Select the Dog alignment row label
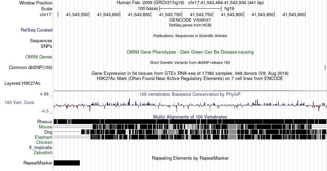The width and height of the screenshot is (327, 171). coord(48,132)
